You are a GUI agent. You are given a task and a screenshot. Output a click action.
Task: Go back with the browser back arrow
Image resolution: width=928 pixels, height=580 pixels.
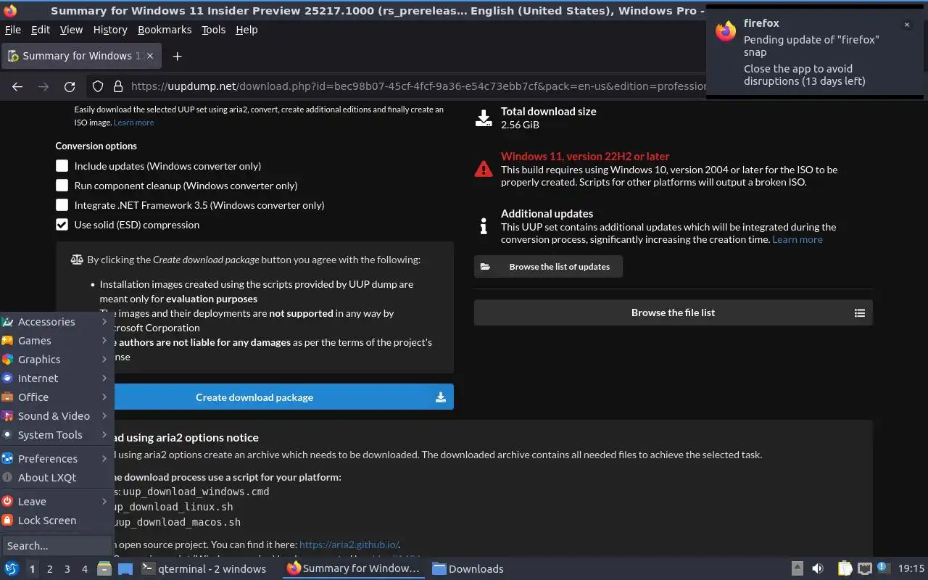tap(17, 86)
